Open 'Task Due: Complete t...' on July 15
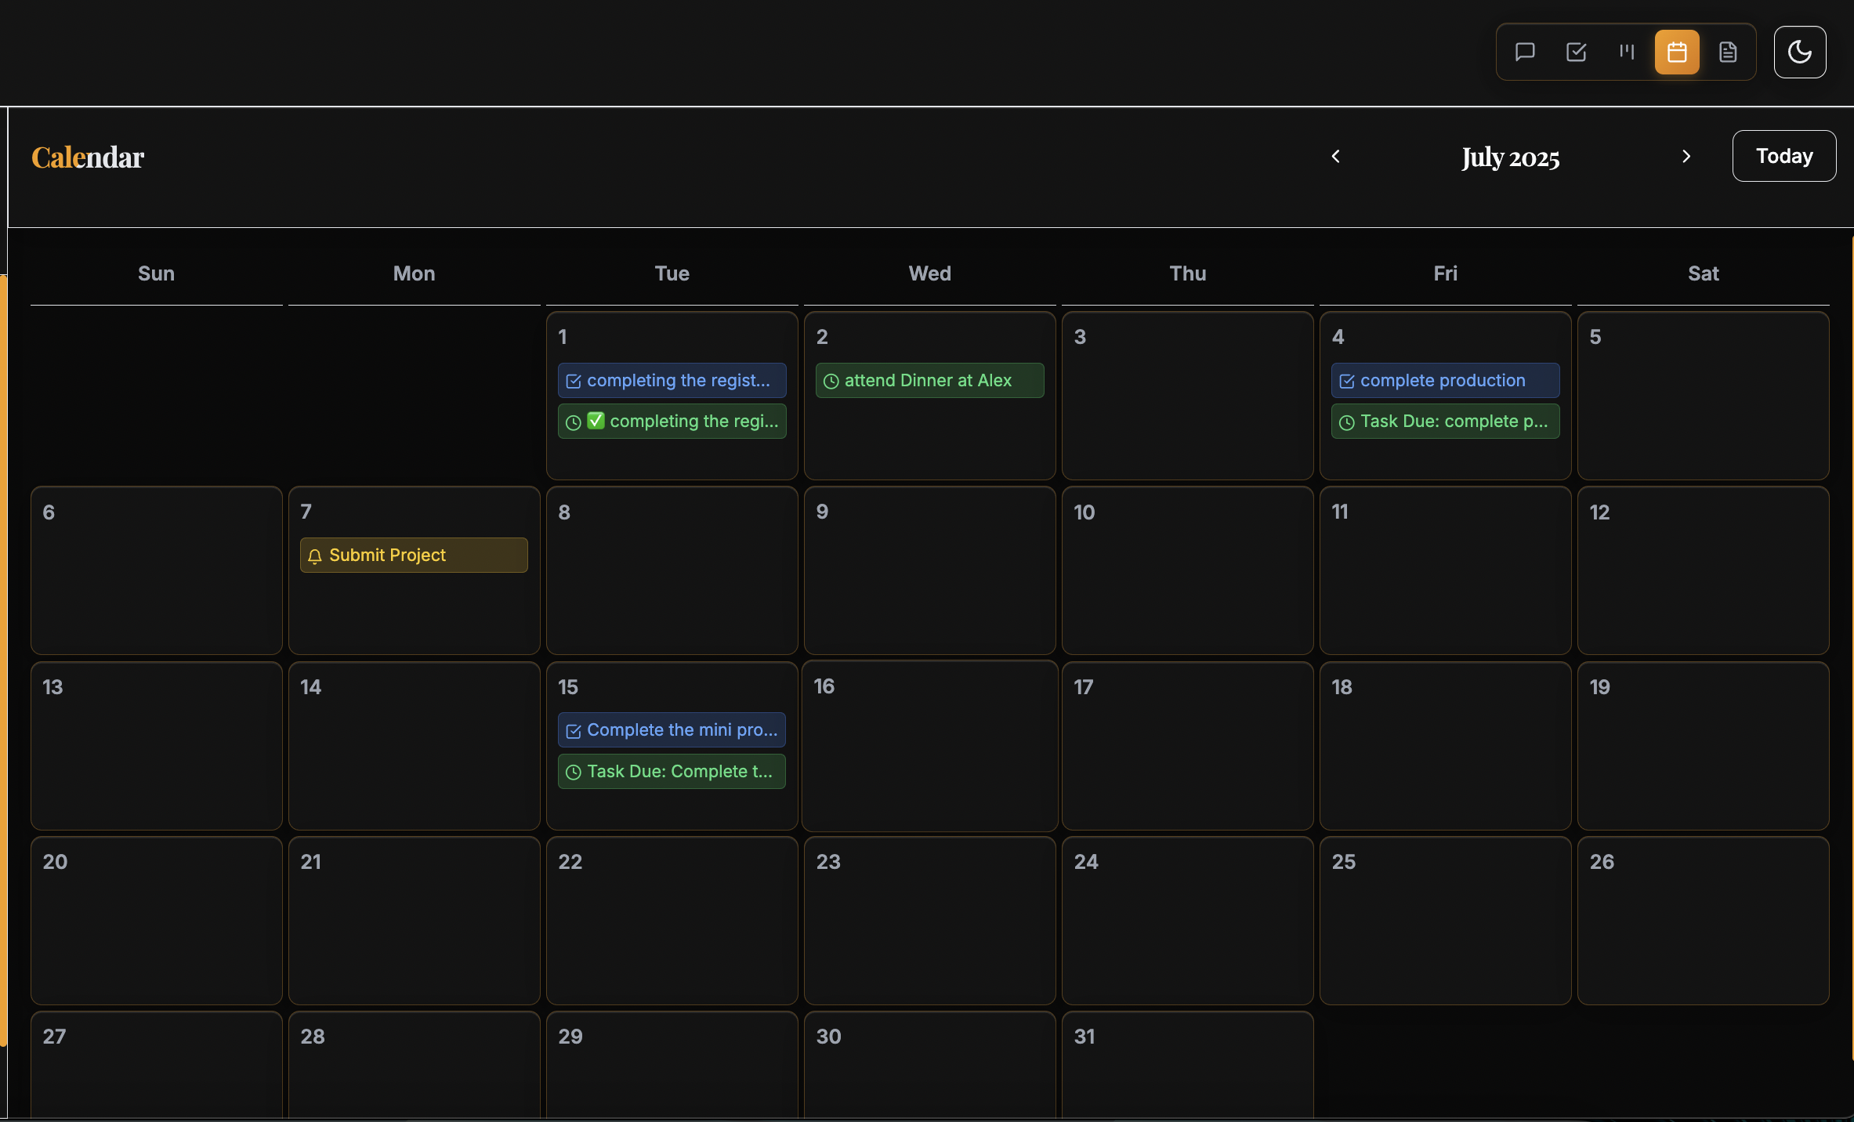Image resolution: width=1854 pixels, height=1122 pixels. coord(672,771)
